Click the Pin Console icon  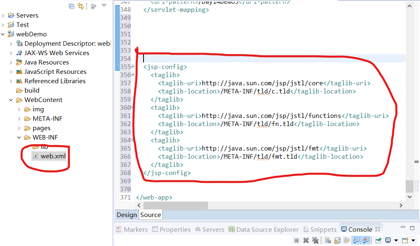pyautogui.click(x=379, y=240)
